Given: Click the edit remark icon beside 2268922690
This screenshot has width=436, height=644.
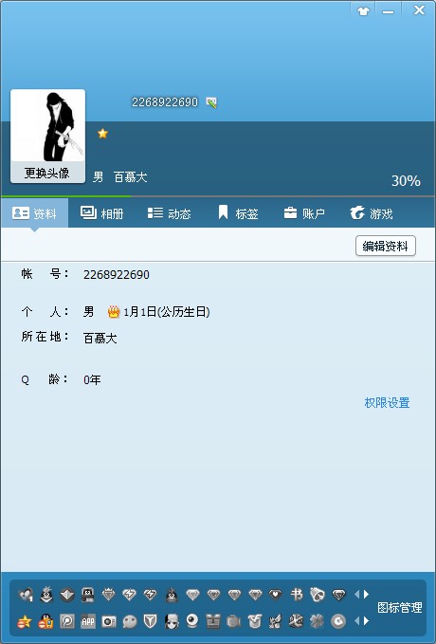Looking at the screenshot, I should click(211, 102).
